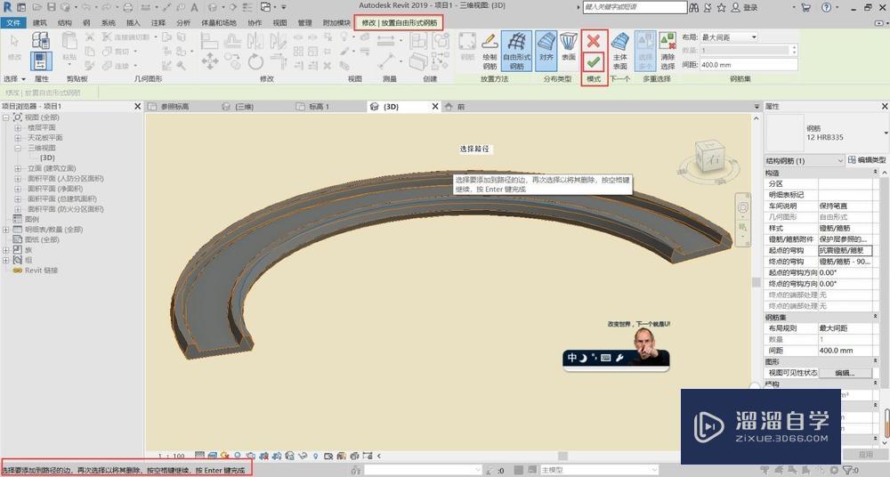The width and height of the screenshot is (890, 477).
Task: Switch to the 建筑 ribbon tab
Action: coord(40,23)
